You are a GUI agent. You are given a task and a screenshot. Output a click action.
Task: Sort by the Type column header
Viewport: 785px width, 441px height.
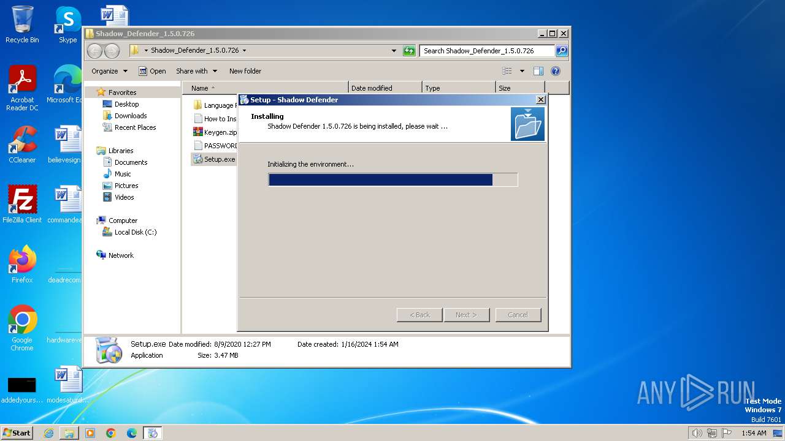pos(459,88)
